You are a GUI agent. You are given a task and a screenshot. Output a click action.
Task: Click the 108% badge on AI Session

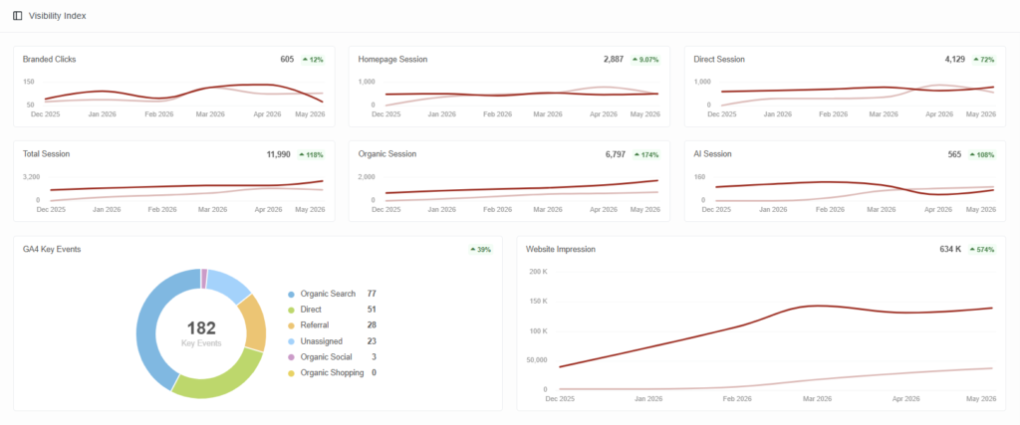tap(982, 154)
